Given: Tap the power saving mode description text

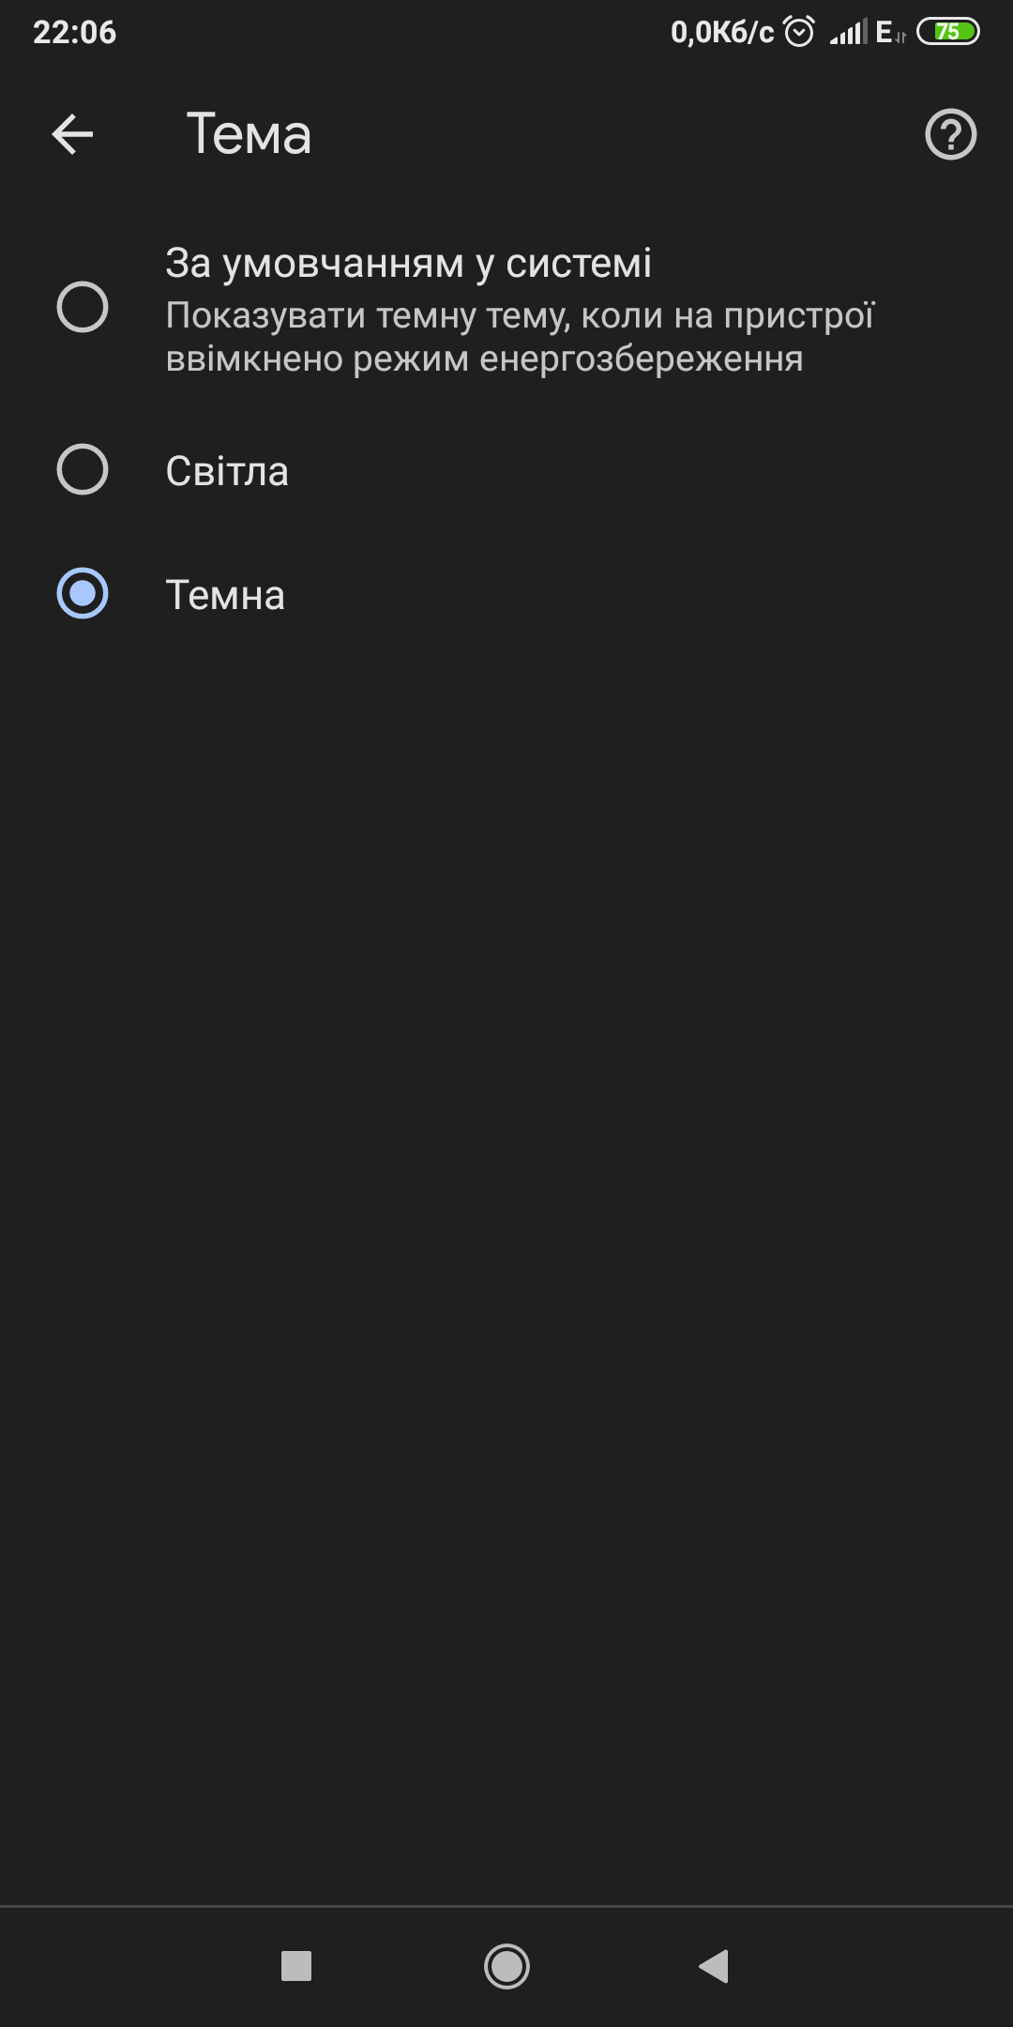Looking at the screenshot, I should (520, 337).
